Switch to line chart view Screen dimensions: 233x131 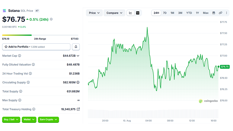(x=130, y=13)
